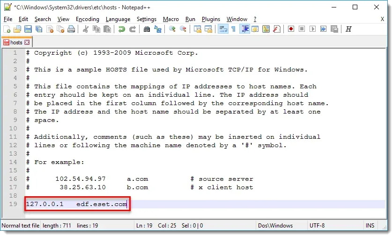Toggle word wrap
Viewport: 392px width, 235px height.
(223, 29)
